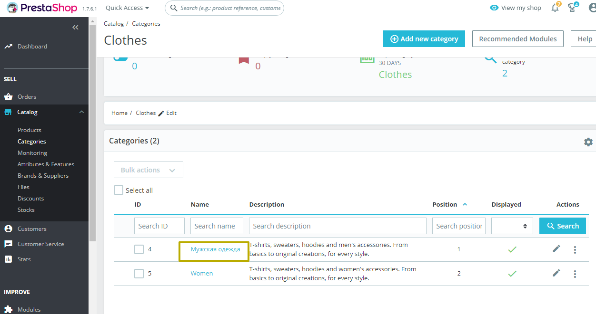Sort by Description column header
This screenshot has height=314, width=596.
pyautogui.click(x=267, y=204)
